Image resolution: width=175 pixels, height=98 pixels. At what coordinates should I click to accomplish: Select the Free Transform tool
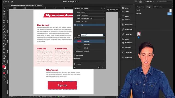[x=4, y=44]
